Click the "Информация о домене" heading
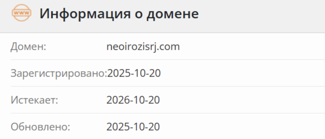The height and width of the screenshot is (139, 325). click(x=119, y=14)
